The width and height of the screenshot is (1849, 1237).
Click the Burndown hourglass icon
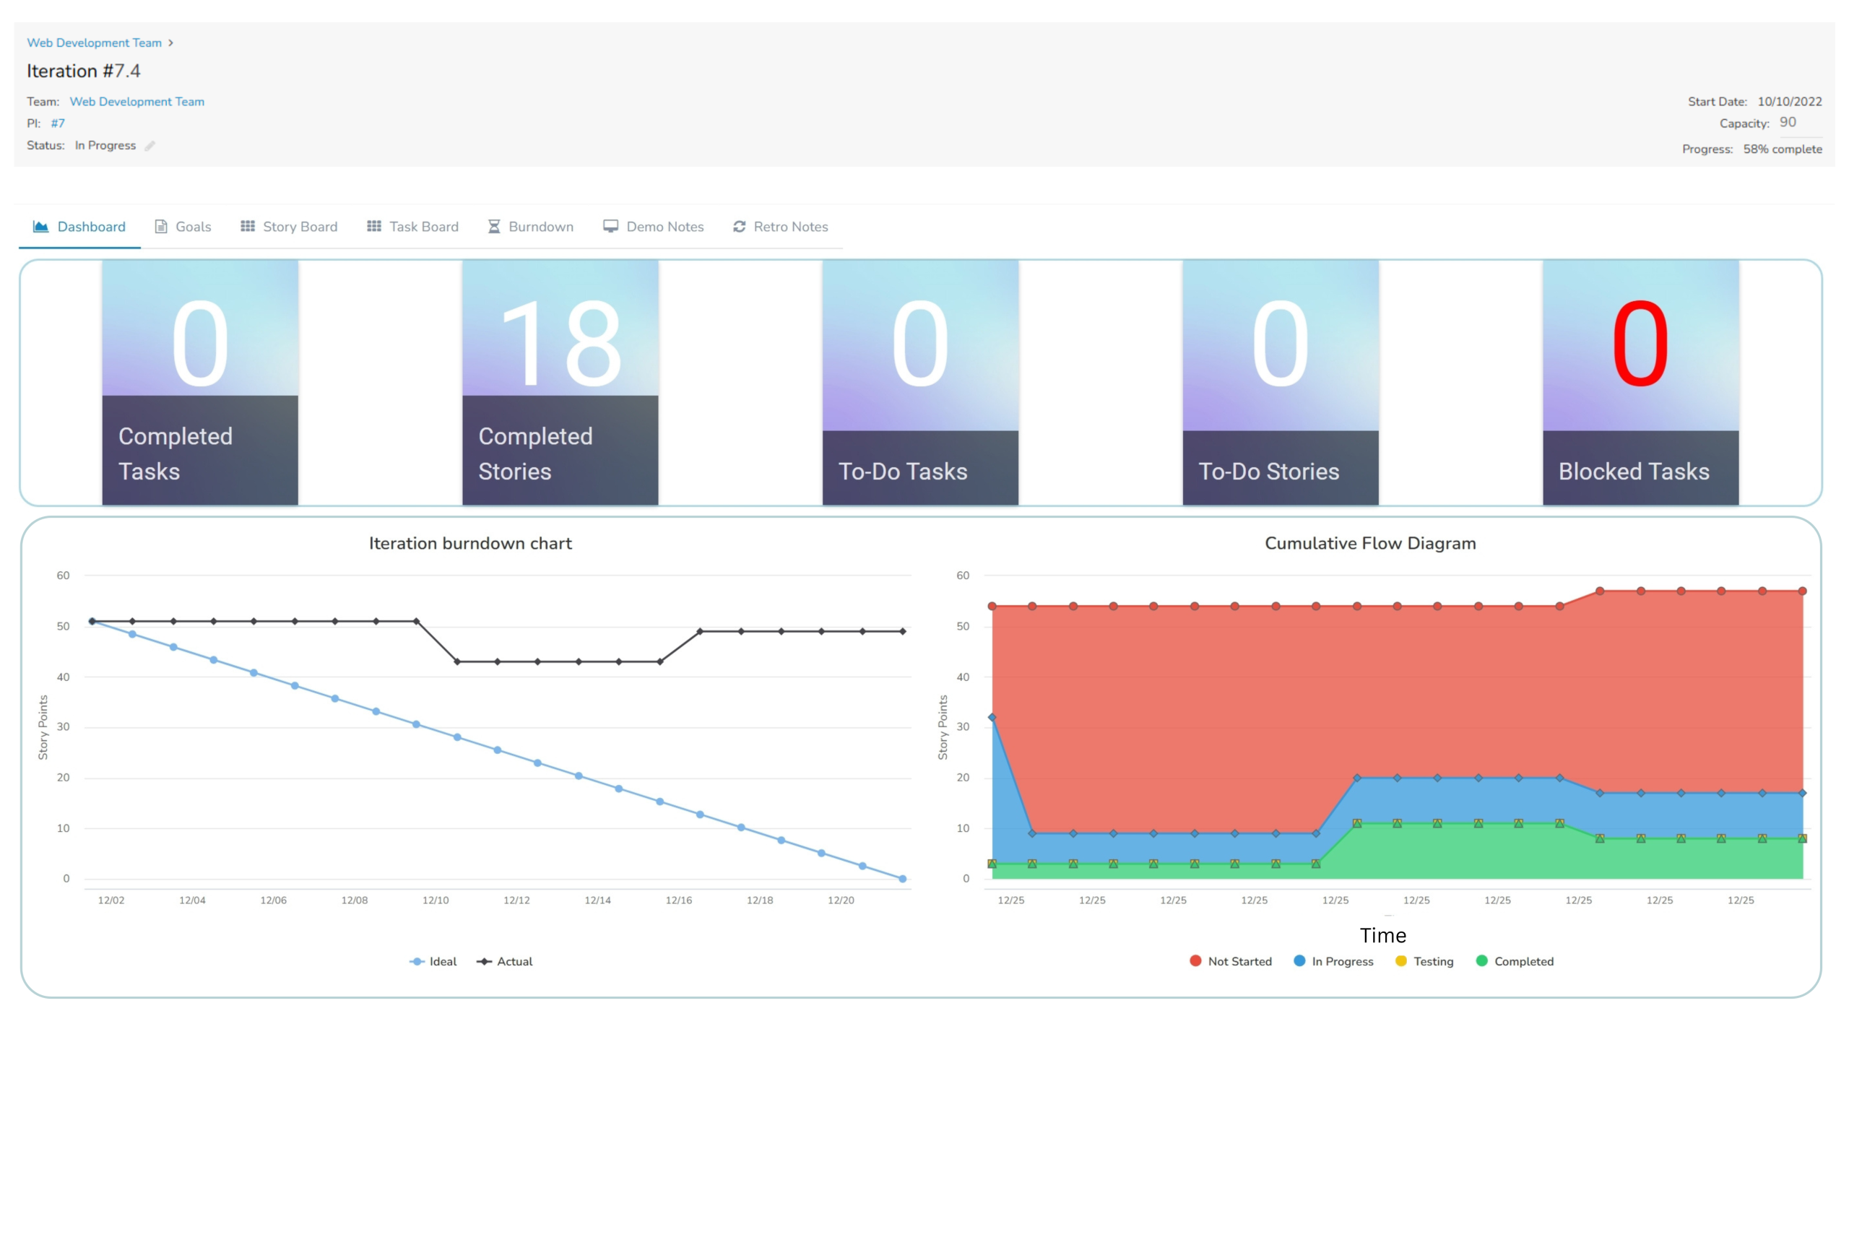(494, 227)
